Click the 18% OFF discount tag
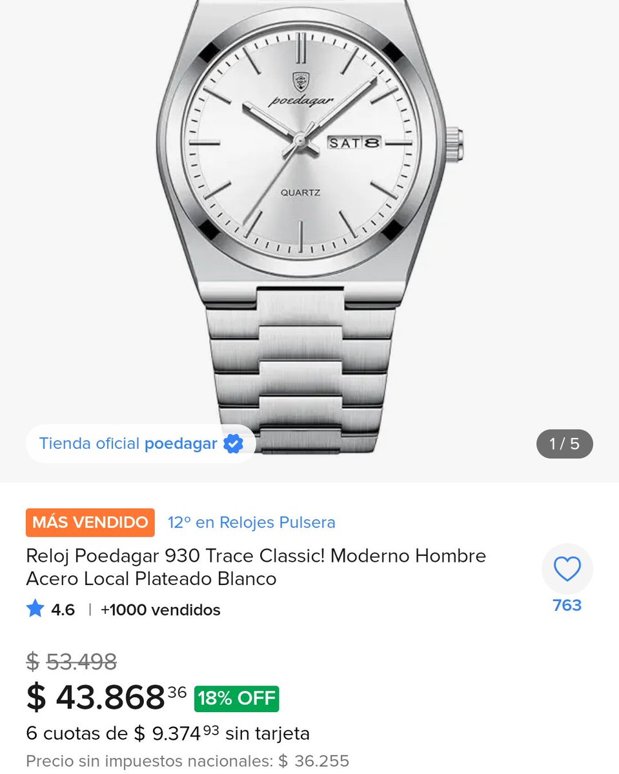 tap(237, 699)
